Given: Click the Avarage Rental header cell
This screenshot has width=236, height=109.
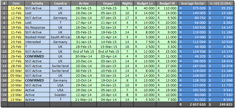Looking at the screenshot, I should 192,3.
